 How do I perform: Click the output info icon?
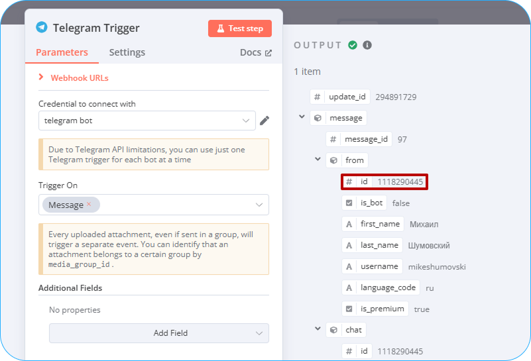[367, 45]
